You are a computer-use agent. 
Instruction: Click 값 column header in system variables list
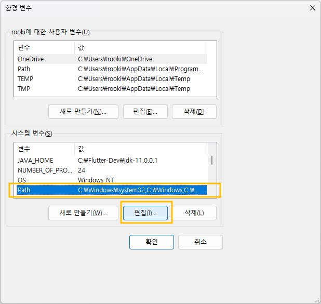pyautogui.click(x=141, y=149)
